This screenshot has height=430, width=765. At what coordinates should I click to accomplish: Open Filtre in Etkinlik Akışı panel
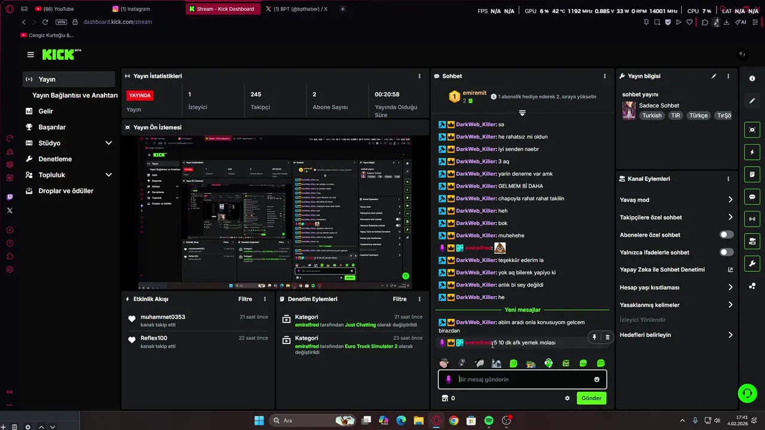click(x=245, y=299)
